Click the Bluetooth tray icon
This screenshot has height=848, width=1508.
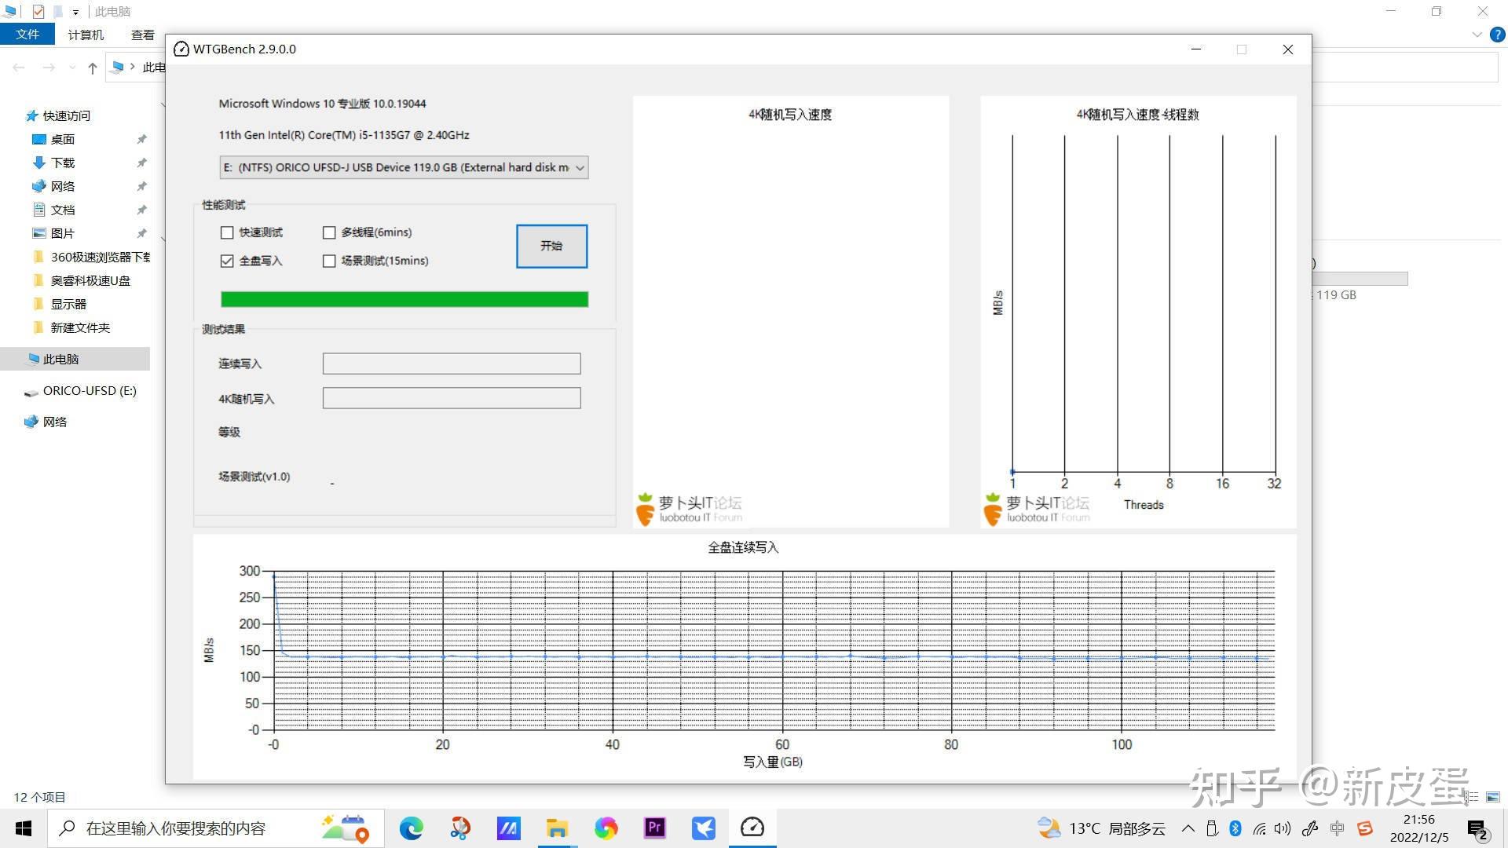(1235, 828)
